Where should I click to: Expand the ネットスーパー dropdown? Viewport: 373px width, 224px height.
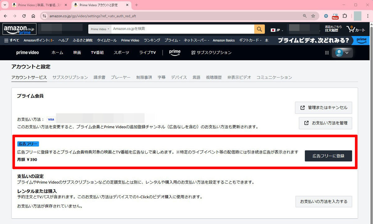point(196,40)
